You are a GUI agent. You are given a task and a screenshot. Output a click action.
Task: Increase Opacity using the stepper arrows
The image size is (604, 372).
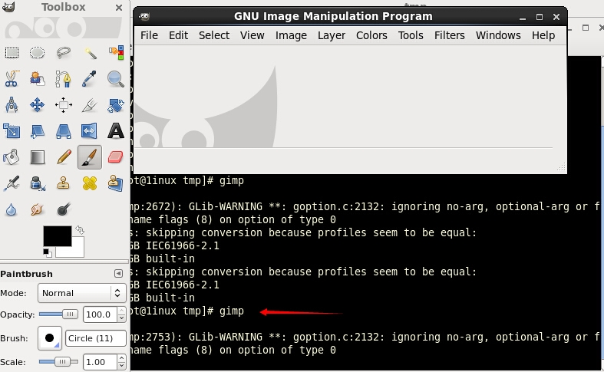click(x=122, y=311)
